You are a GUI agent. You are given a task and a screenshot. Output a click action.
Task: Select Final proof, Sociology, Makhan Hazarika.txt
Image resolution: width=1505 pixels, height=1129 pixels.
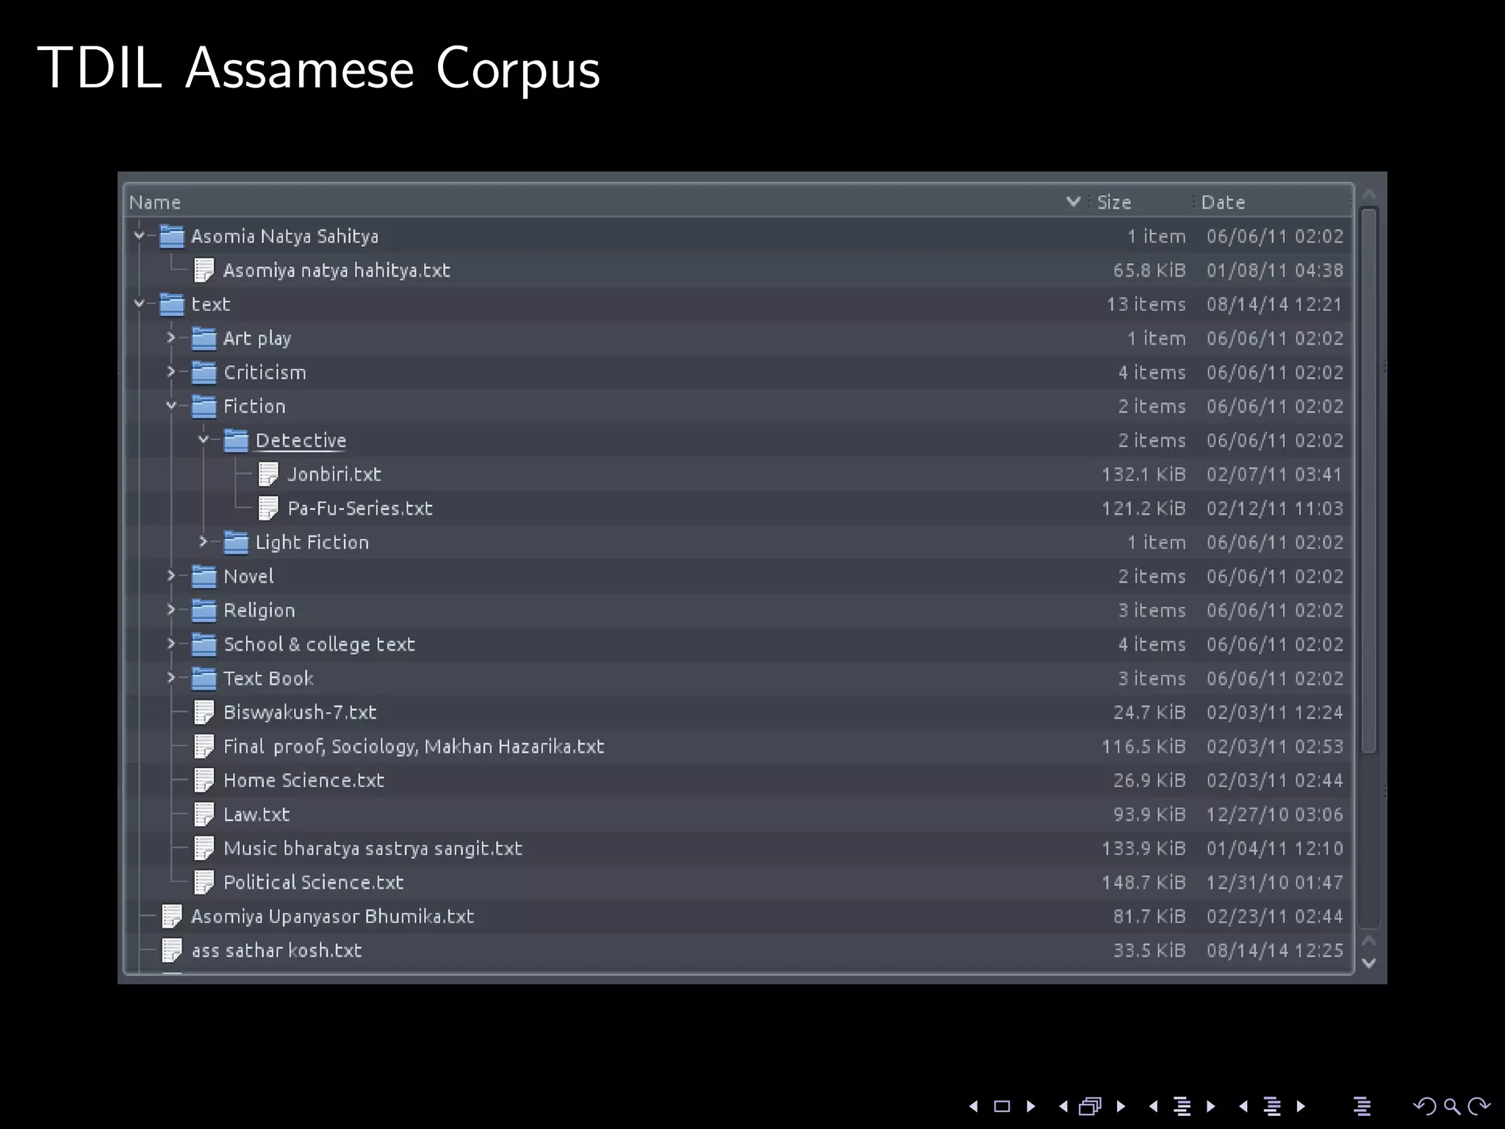pos(414,746)
